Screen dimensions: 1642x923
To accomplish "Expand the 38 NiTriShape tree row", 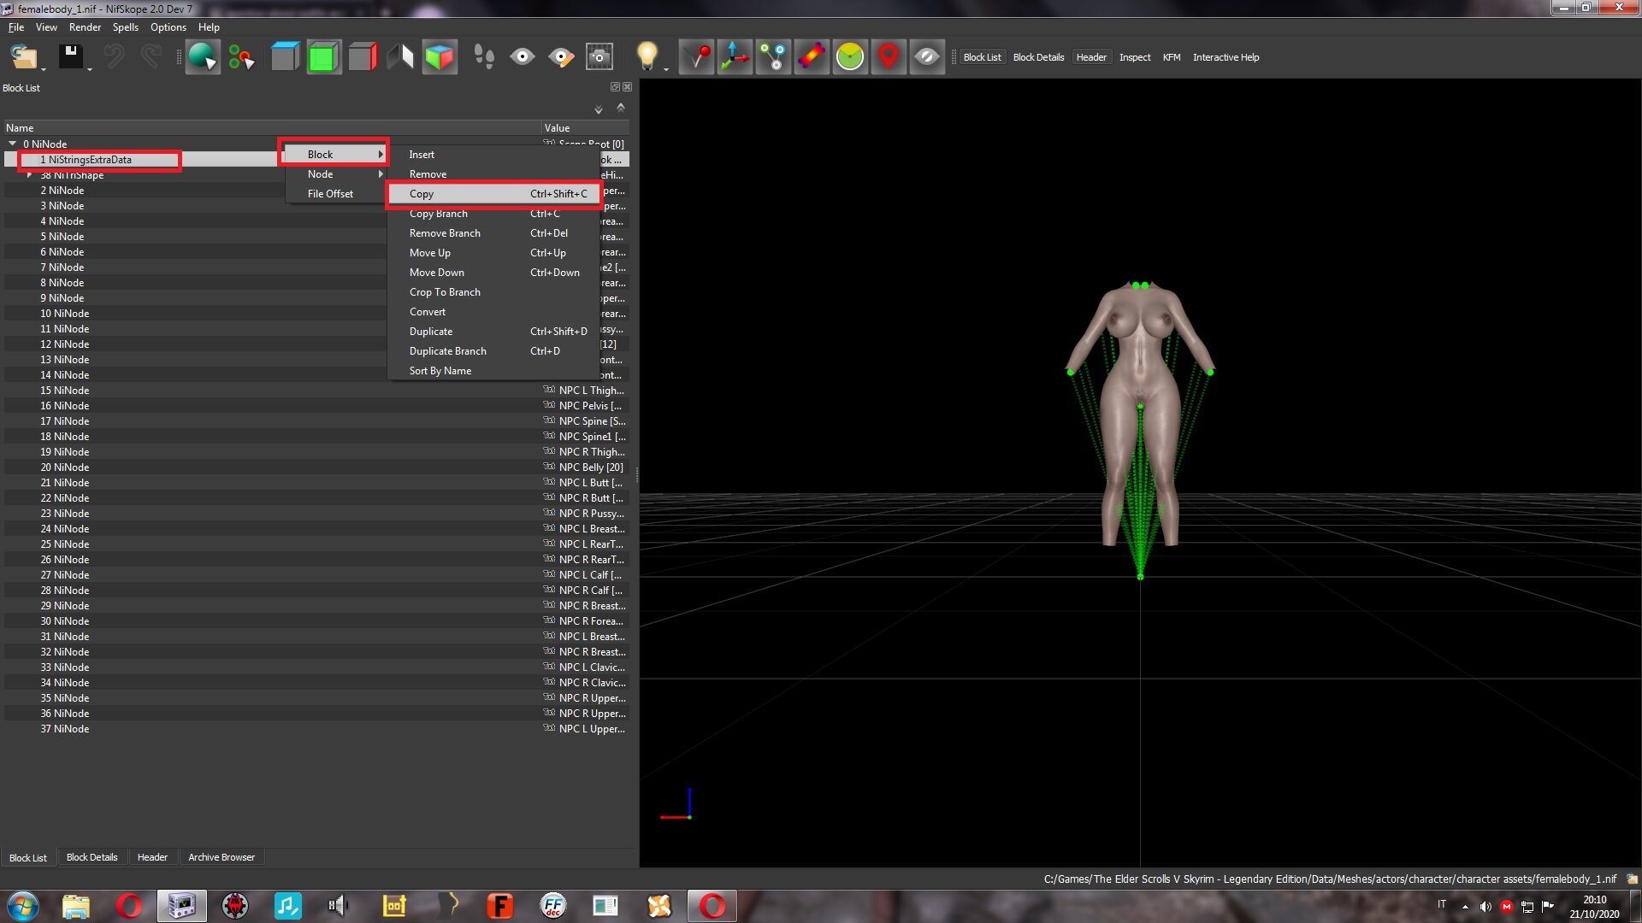I will coord(30,175).
